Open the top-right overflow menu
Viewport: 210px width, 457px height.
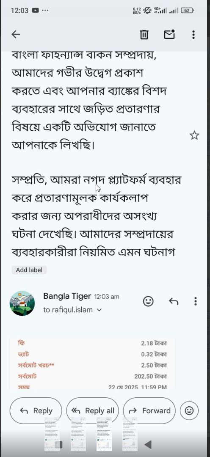193,35
